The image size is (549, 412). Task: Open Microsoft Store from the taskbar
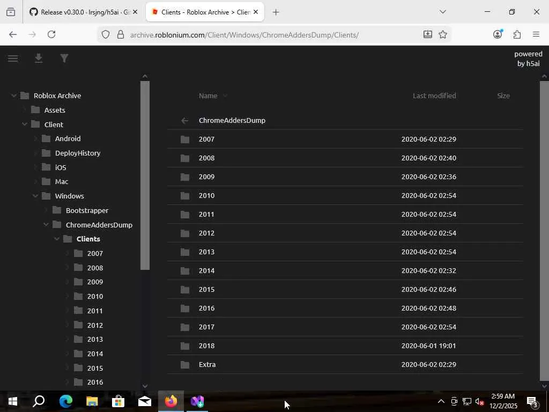click(118, 401)
